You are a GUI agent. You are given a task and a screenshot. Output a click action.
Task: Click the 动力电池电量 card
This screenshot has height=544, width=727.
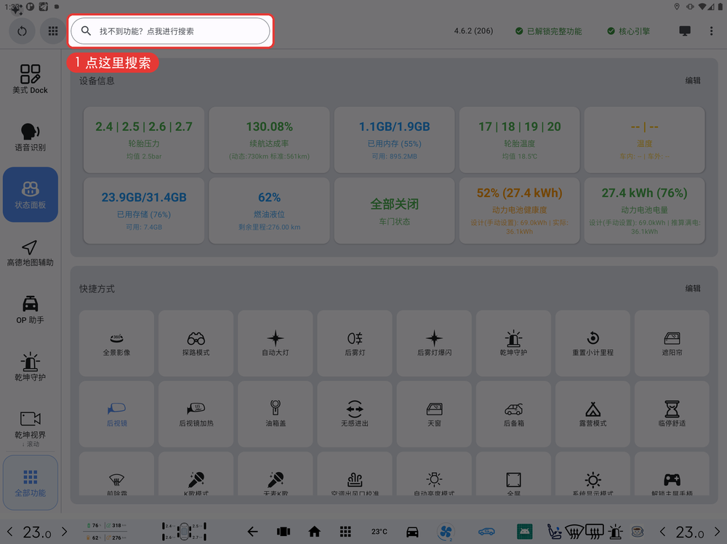click(644, 211)
